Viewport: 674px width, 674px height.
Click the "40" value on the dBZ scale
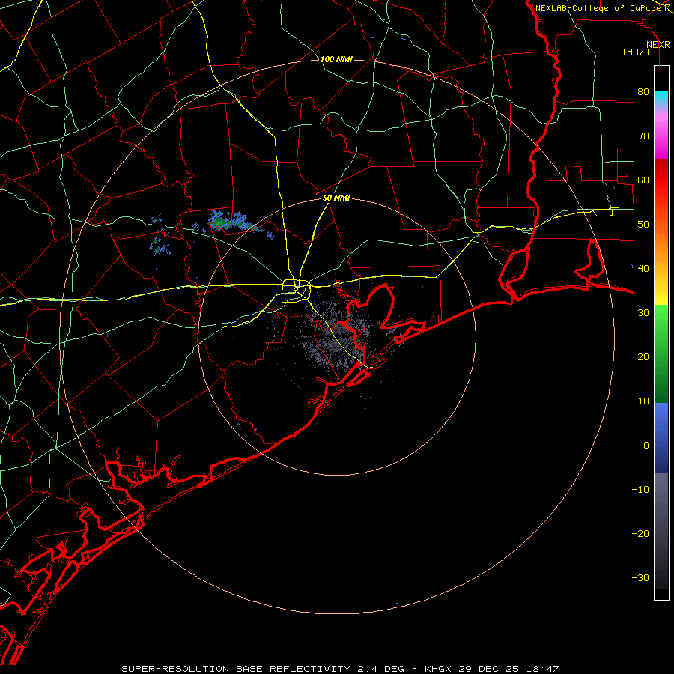(x=643, y=269)
